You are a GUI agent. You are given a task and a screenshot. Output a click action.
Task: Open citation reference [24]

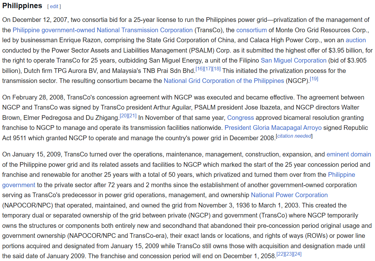pyautogui.click(x=297, y=254)
